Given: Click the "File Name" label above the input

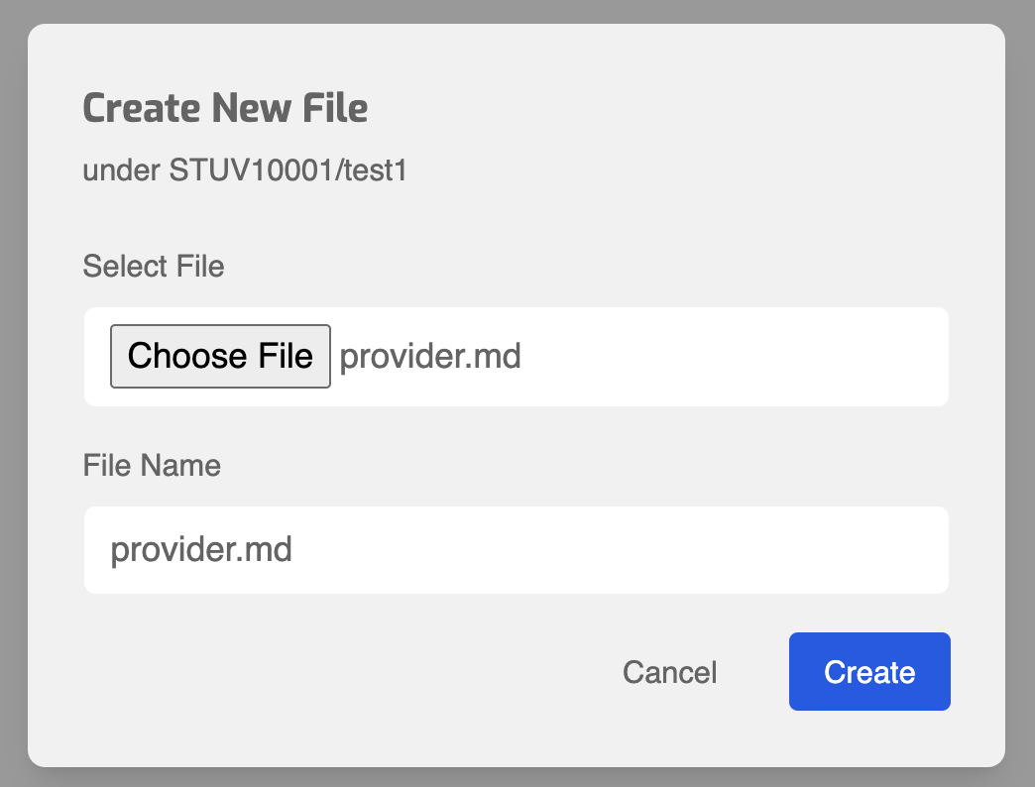Looking at the screenshot, I should click(x=152, y=466).
